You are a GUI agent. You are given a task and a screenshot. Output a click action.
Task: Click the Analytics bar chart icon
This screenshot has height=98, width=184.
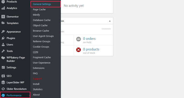coord(3,8)
